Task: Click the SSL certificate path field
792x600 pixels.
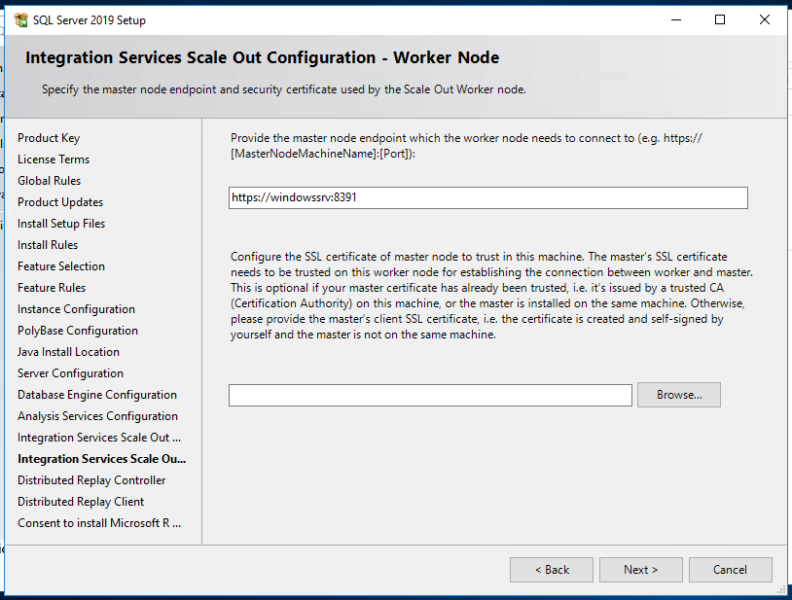Action: tap(430, 395)
